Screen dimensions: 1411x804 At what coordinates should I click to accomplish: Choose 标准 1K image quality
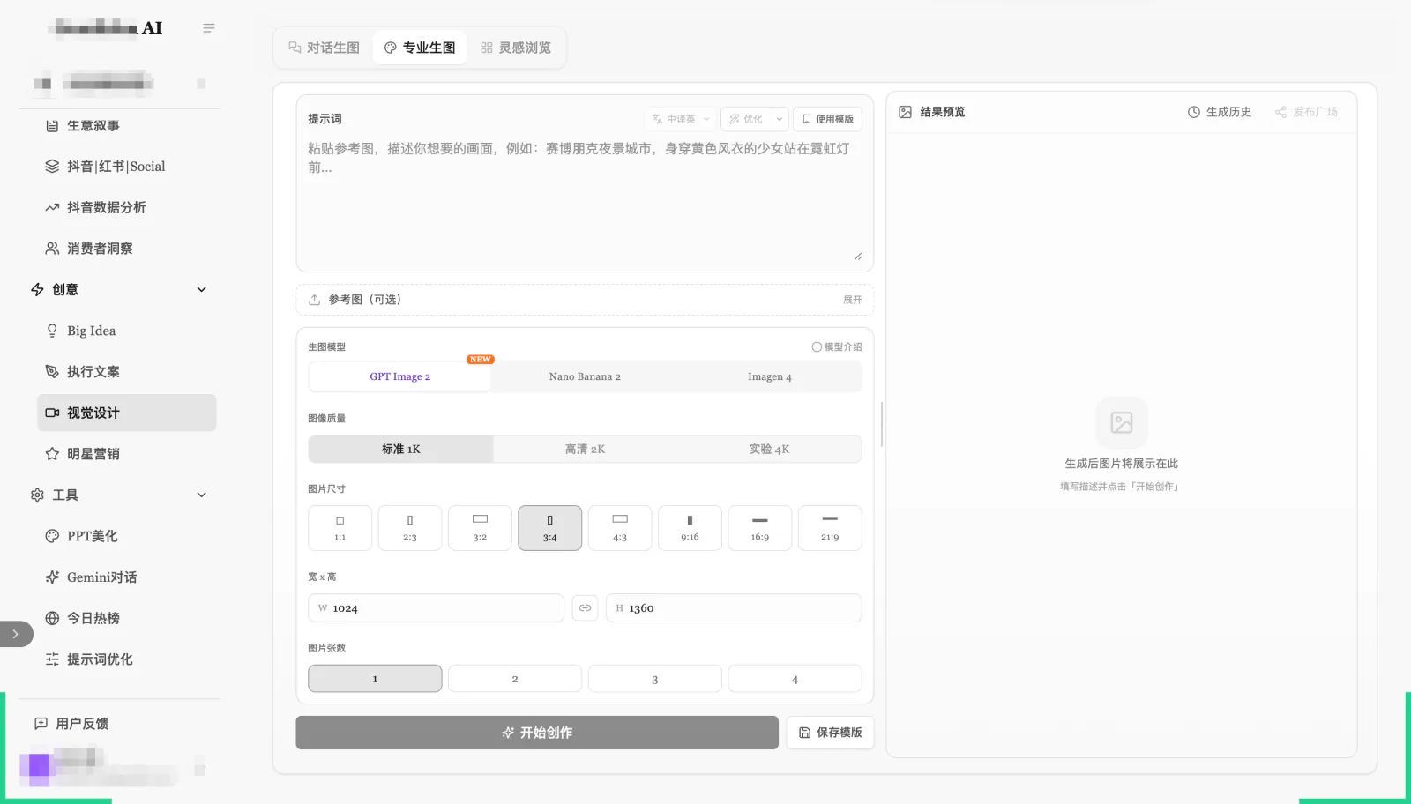coord(400,449)
